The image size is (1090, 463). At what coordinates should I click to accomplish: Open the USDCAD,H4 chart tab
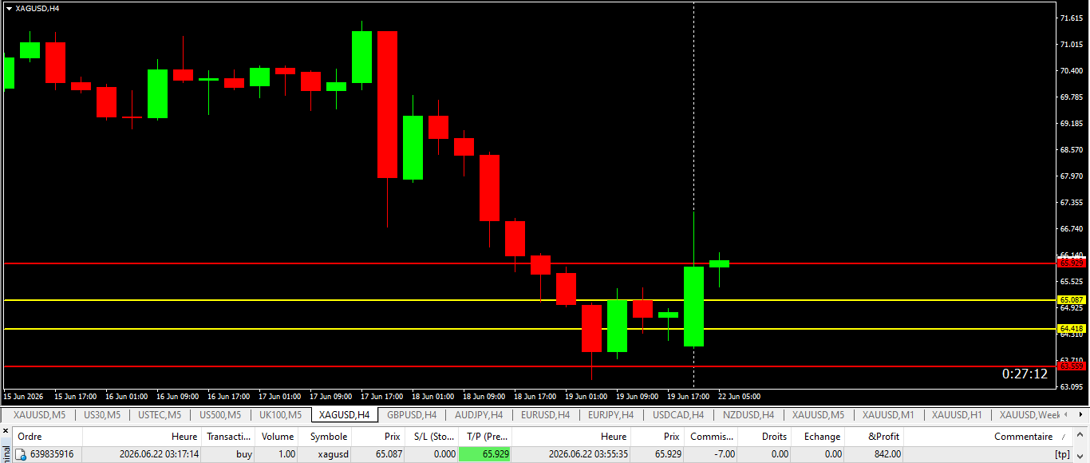678,415
